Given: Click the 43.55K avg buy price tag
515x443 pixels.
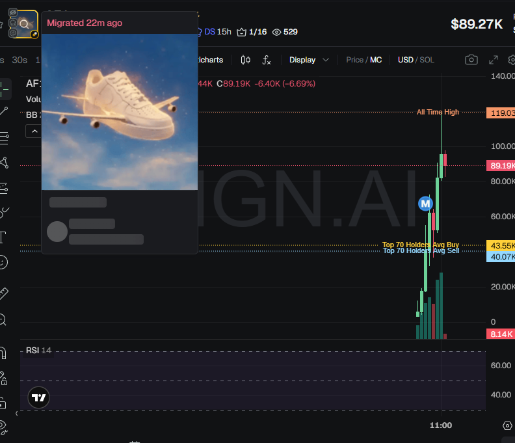Looking at the screenshot, I should 501,245.
